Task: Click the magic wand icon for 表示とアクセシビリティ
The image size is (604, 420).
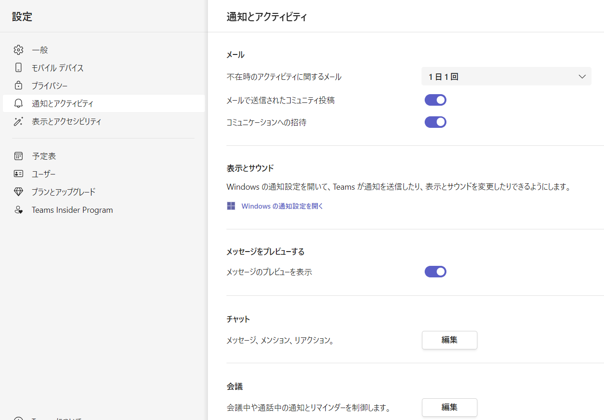Action: (x=18, y=121)
